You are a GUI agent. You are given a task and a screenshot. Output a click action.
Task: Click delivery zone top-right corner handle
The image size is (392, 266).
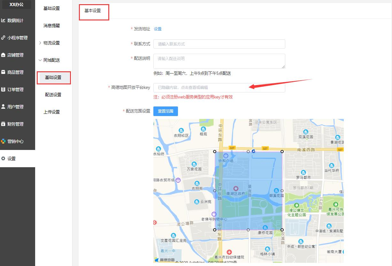coord(282,151)
